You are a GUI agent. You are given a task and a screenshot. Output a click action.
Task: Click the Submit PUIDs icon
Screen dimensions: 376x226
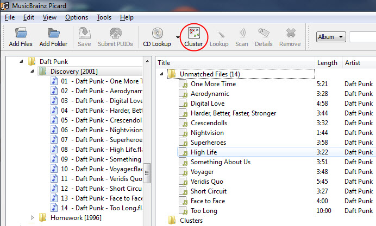click(115, 33)
